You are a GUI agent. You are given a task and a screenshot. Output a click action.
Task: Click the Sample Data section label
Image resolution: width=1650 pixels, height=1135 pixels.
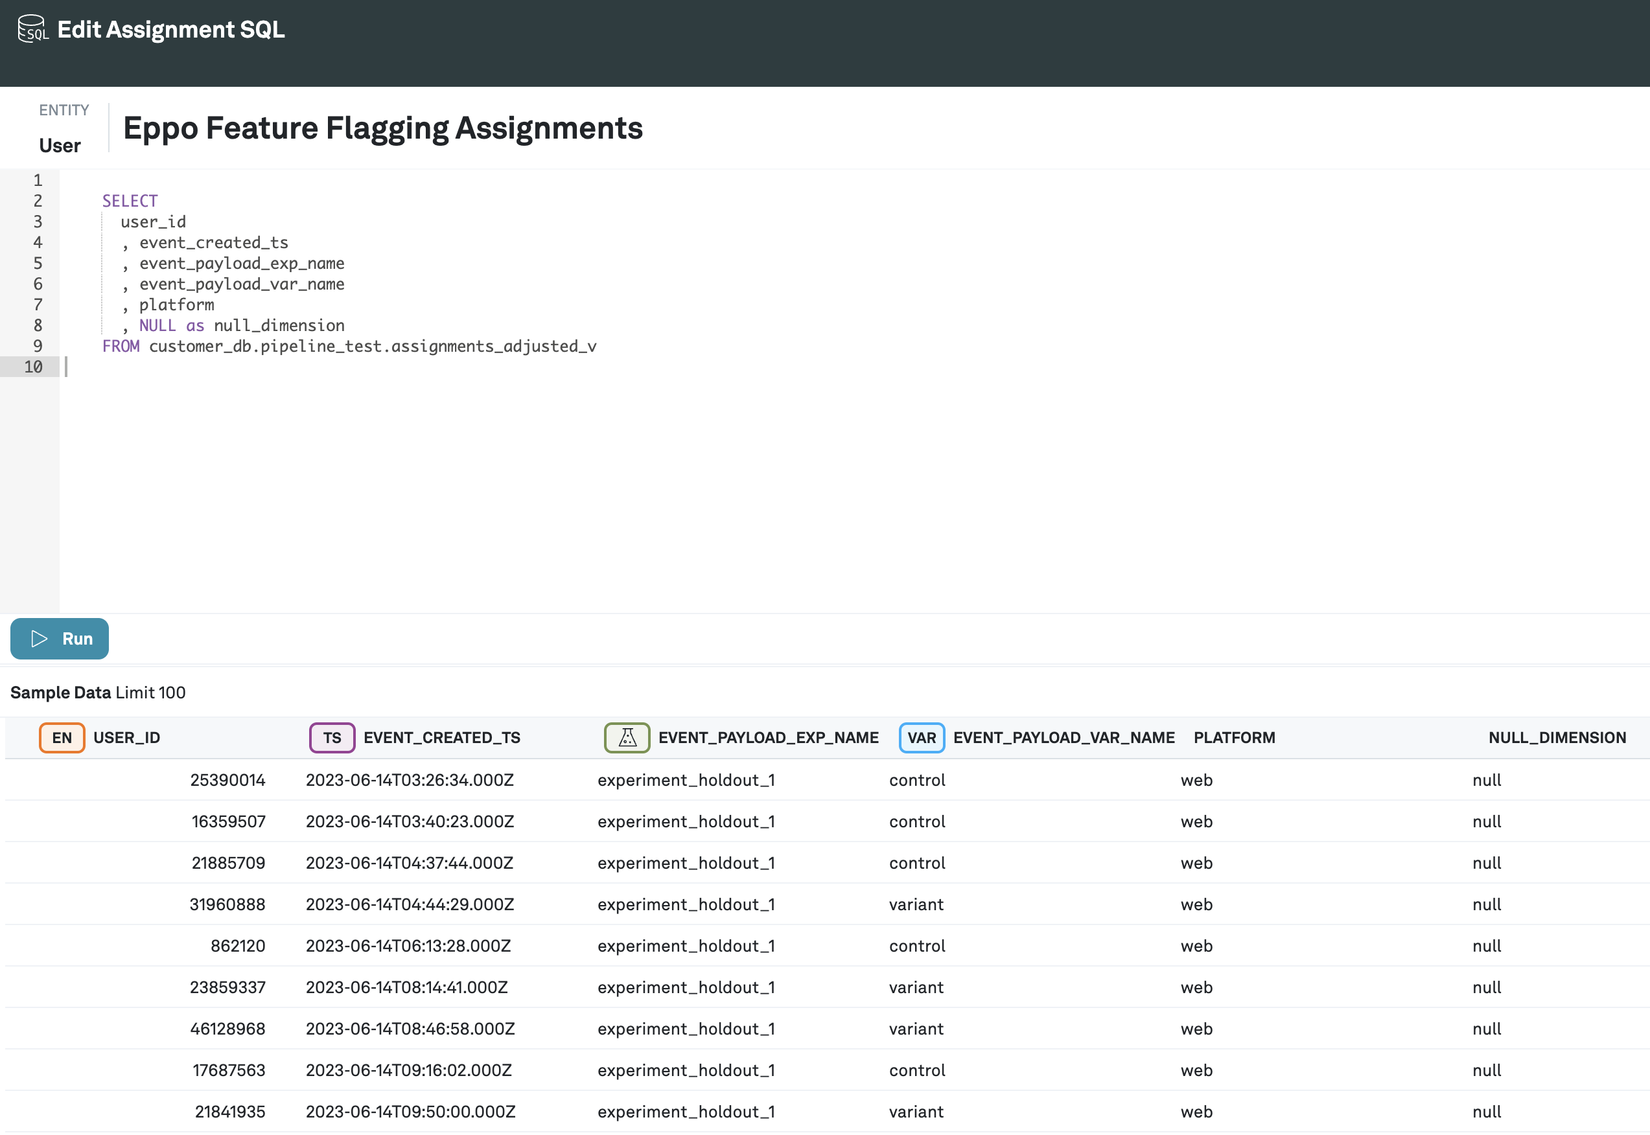pyautogui.click(x=60, y=692)
